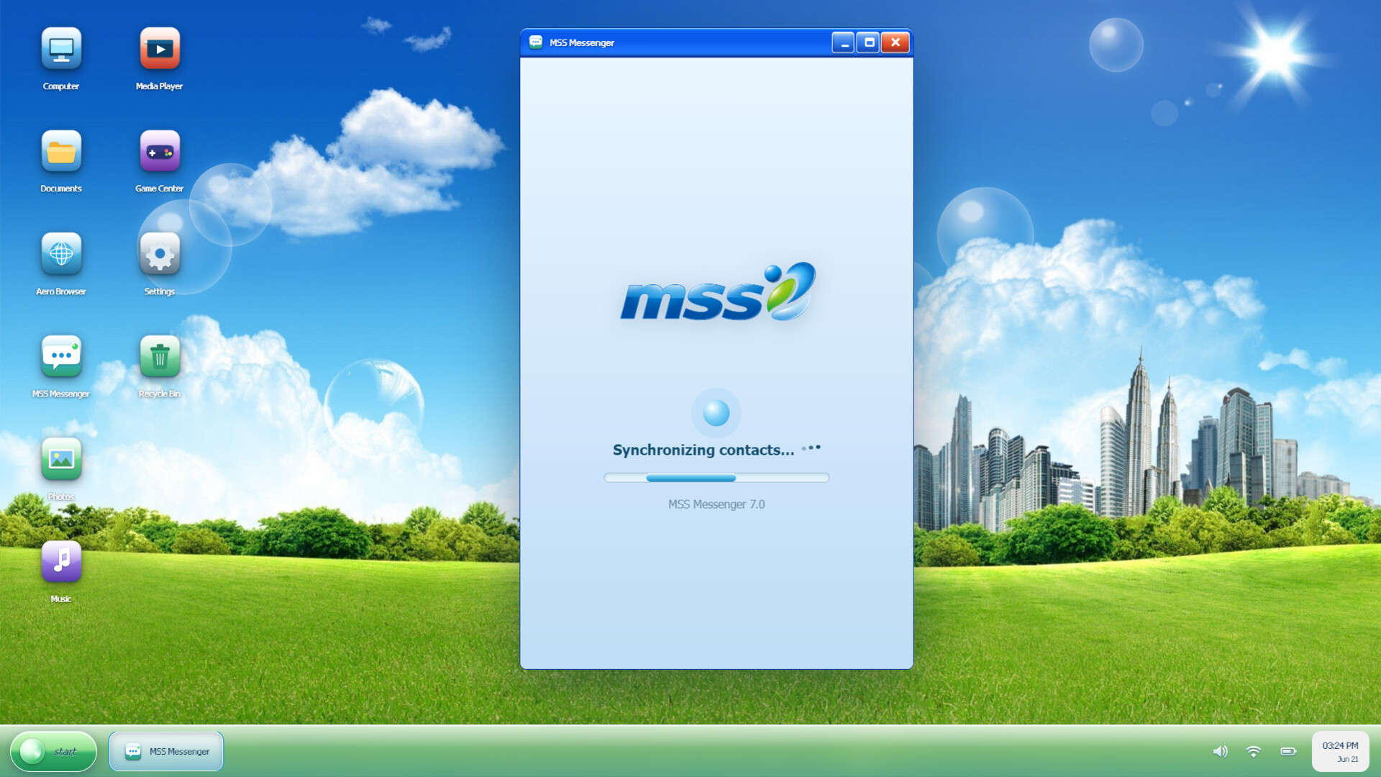Check the battery tray icon
This screenshot has height=777, width=1381.
1288,751
